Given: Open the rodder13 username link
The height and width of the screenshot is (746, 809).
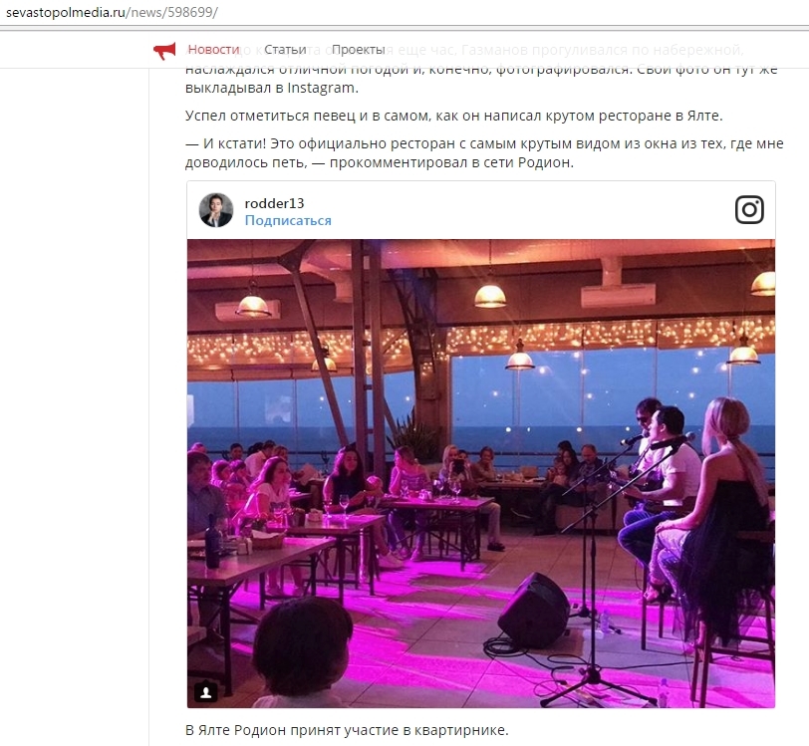Looking at the screenshot, I should 275,203.
